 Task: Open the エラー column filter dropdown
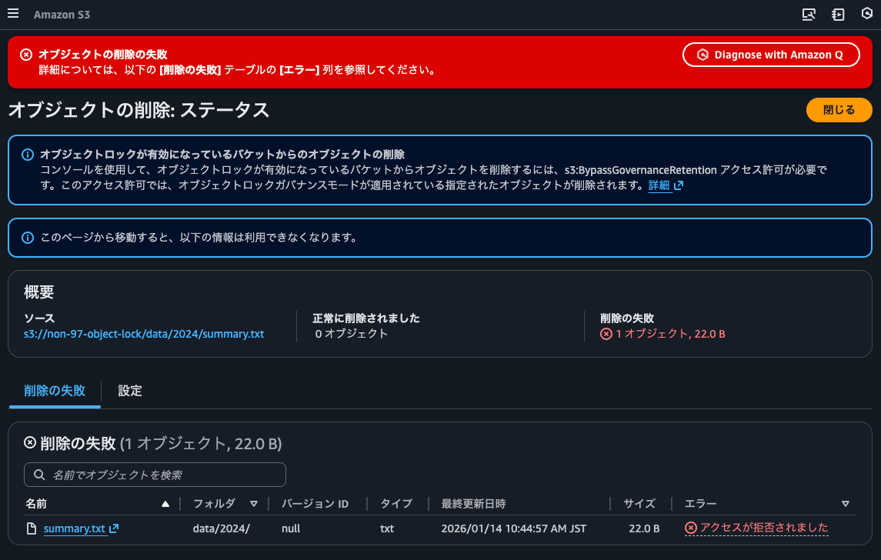pos(845,504)
